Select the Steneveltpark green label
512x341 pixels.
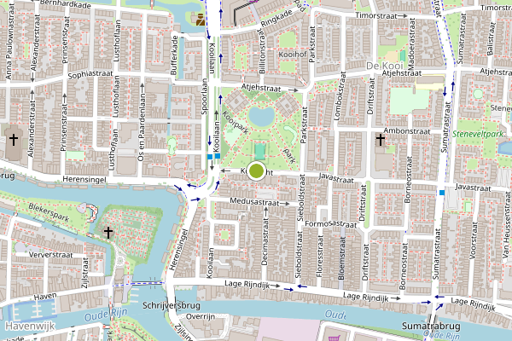coord(478,134)
